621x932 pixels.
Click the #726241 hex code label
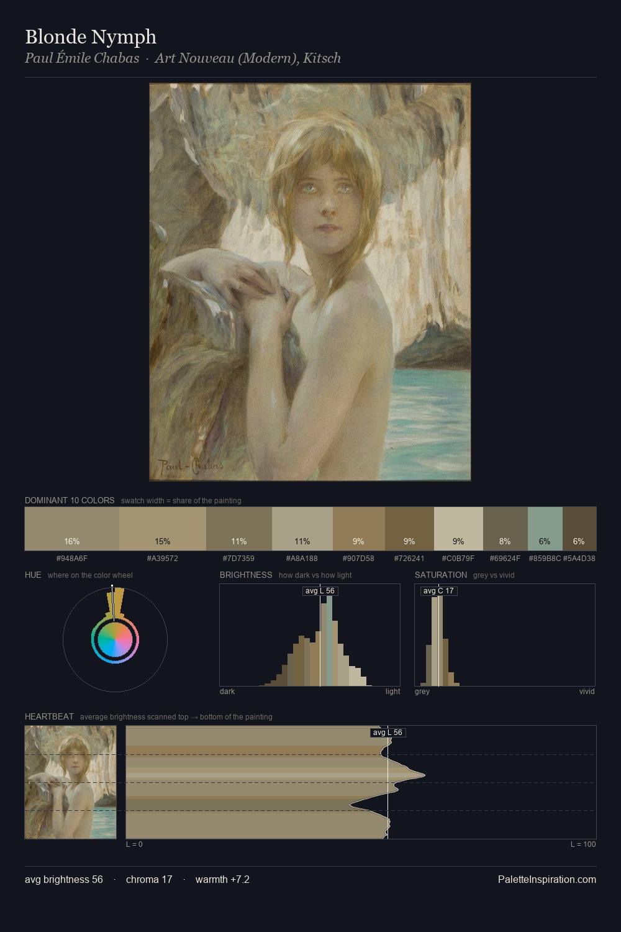[x=409, y=559]
